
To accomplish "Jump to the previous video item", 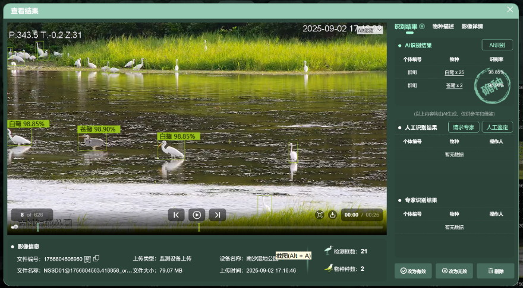I will click(x=176, y=215).
